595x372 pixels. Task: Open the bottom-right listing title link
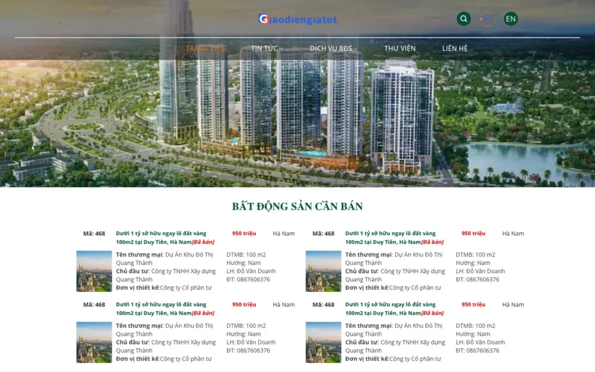(x=394, y=308)
